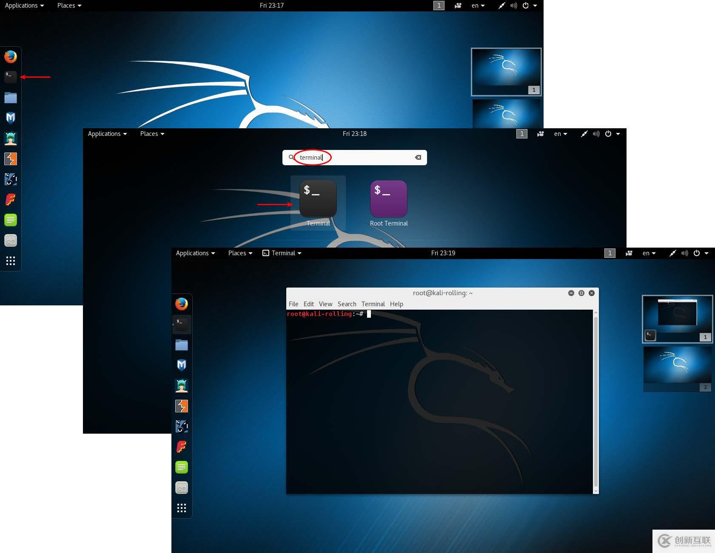Launch Metasploit from third screenshot's dock
715x553 pixels.
182,365
